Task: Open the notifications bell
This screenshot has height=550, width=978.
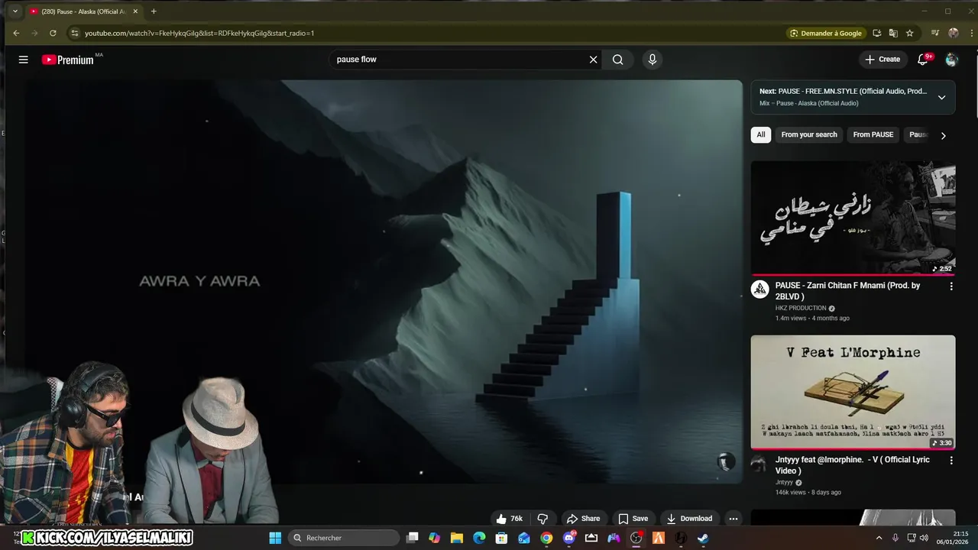Action: pos(923,60)
